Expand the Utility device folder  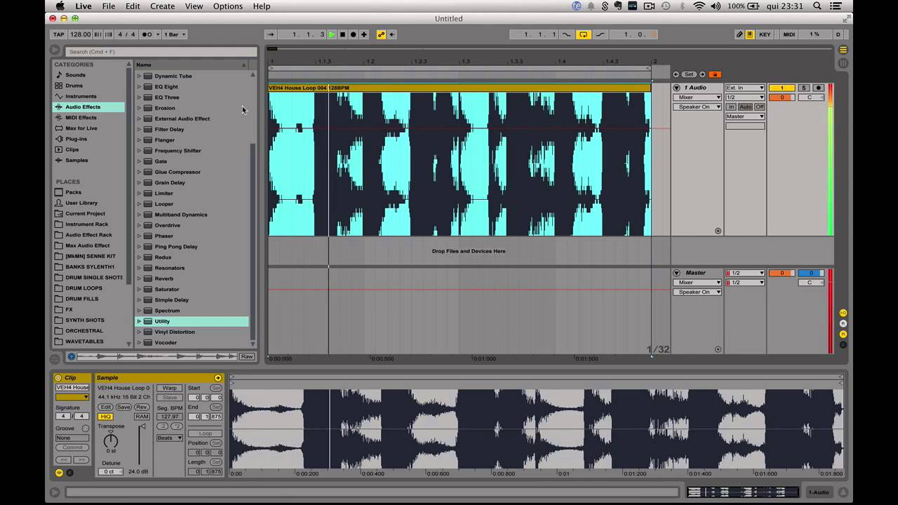click(139, 321)
